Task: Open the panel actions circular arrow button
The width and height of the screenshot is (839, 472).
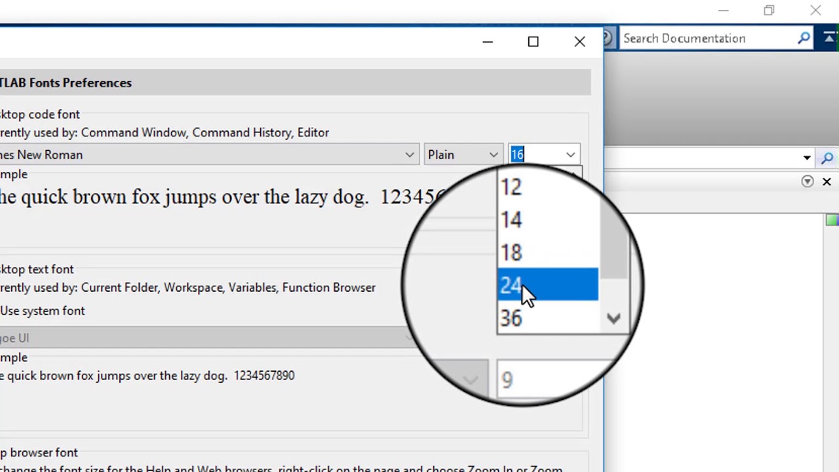Action: [808, 182]
